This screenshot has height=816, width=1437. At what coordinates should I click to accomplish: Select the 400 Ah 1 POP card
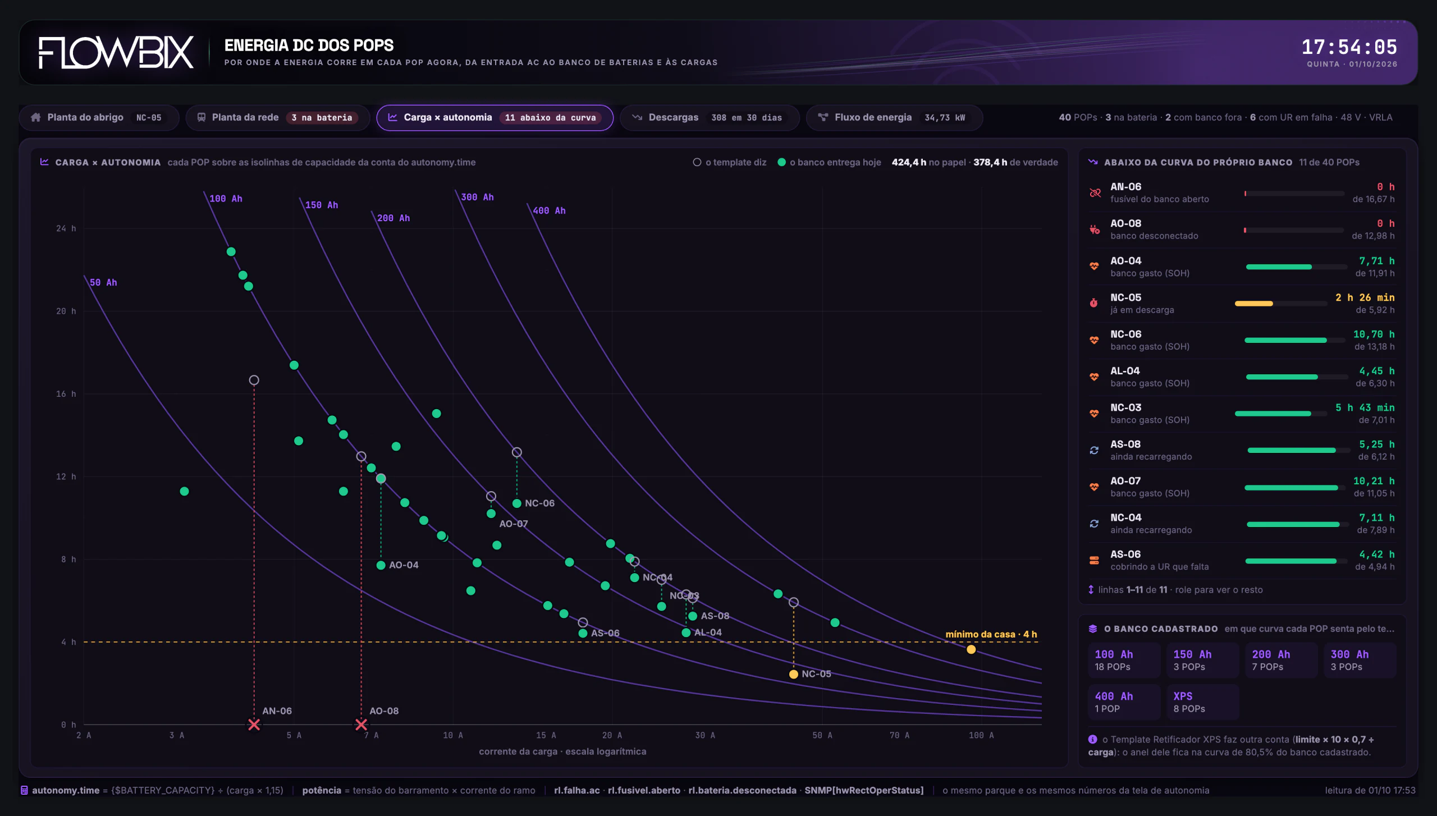click(1124, 702)
